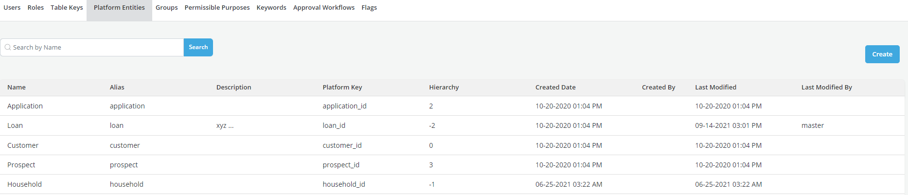The image size is (908, 195).
Task: Sort by the Hierarchy column header
Action: point(444,88)
